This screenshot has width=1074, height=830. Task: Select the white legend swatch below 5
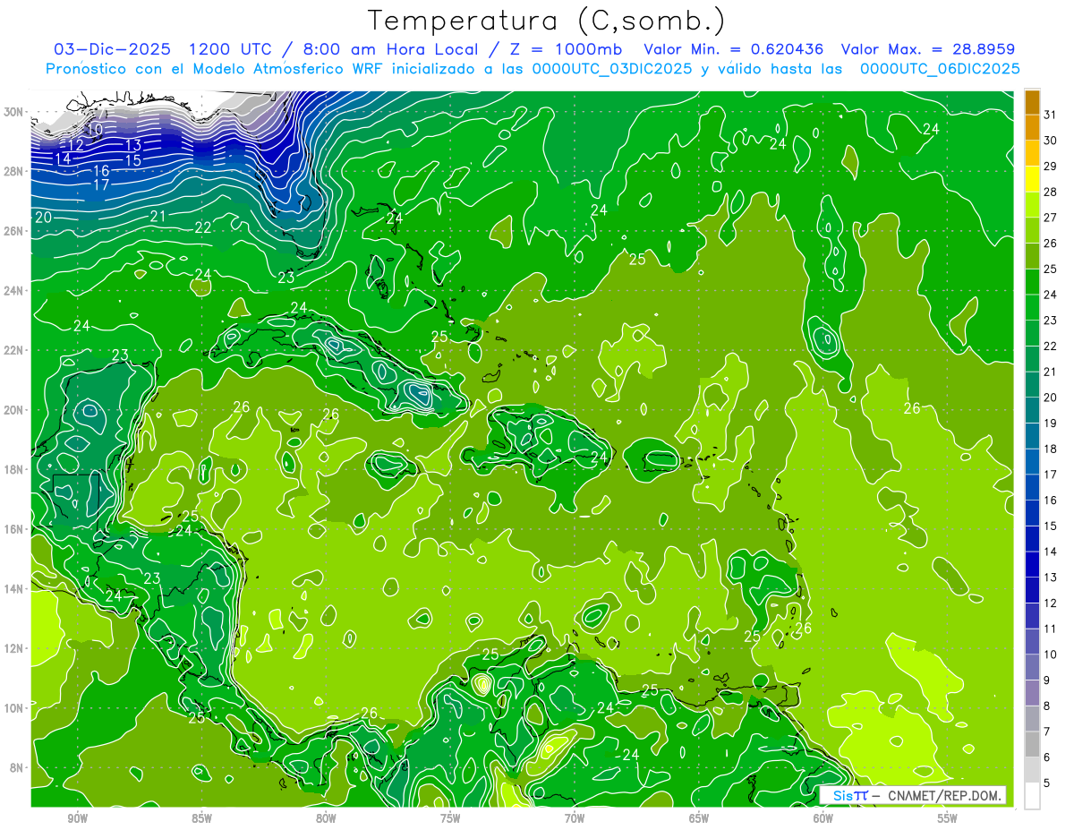(1033, 796)
